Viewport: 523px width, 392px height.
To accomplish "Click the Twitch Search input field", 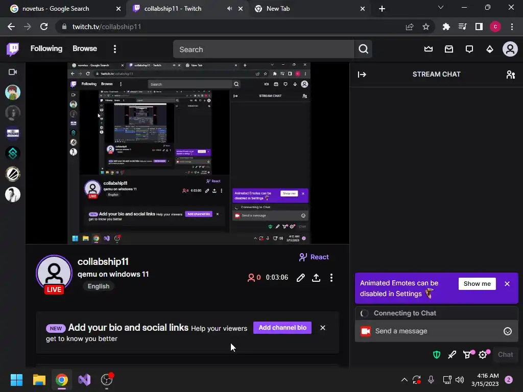I will pyautogui.click(x=264, y=50).
